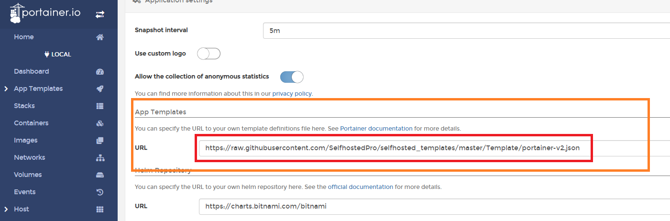Click the Portainer.io logo
The width and height of the screenshot is (670, 221).
point(45,13)
